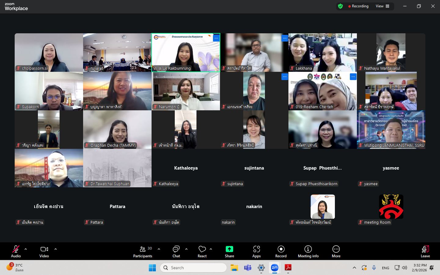Open the Apps menu
This screenshot has height=275, width=440.
[256, 252]
